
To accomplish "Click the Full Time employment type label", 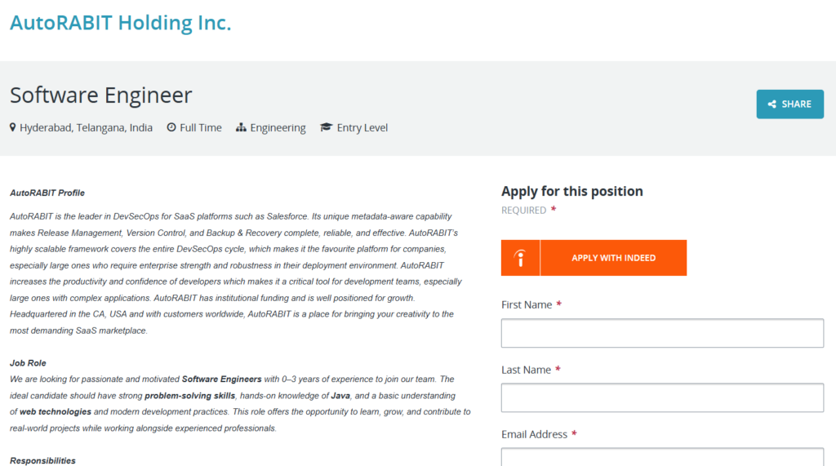I will click(x=201, y=128).
